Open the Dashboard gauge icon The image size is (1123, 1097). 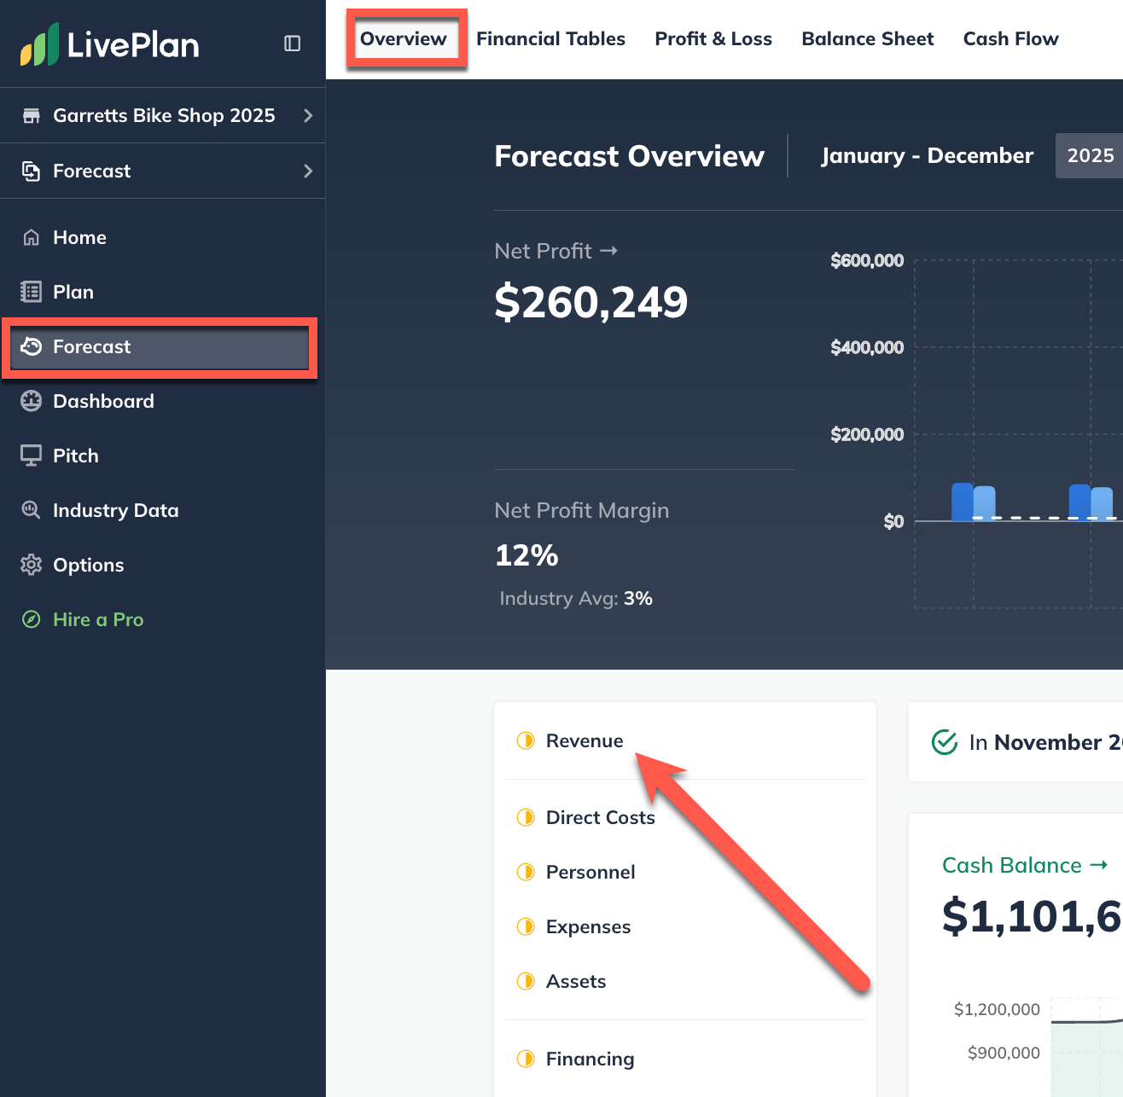pyautogui.click(x=32, y=401)
